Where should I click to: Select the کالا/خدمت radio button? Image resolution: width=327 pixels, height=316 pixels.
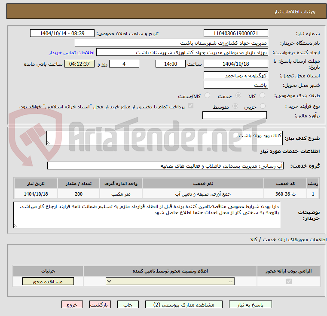pos(207,95)
